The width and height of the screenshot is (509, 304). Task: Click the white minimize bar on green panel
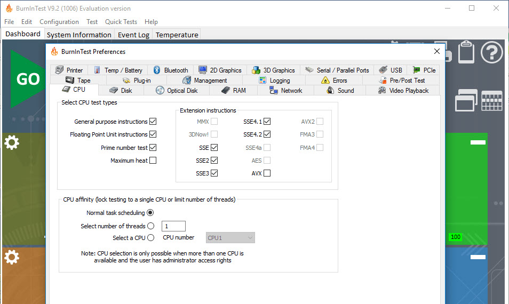tap(478, 142)
